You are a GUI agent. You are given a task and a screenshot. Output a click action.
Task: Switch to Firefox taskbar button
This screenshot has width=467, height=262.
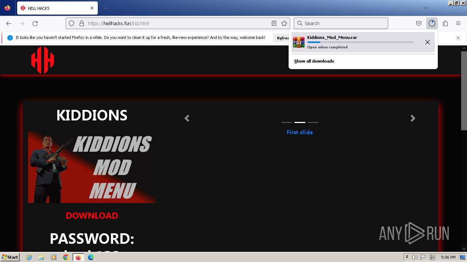point(78,257)
